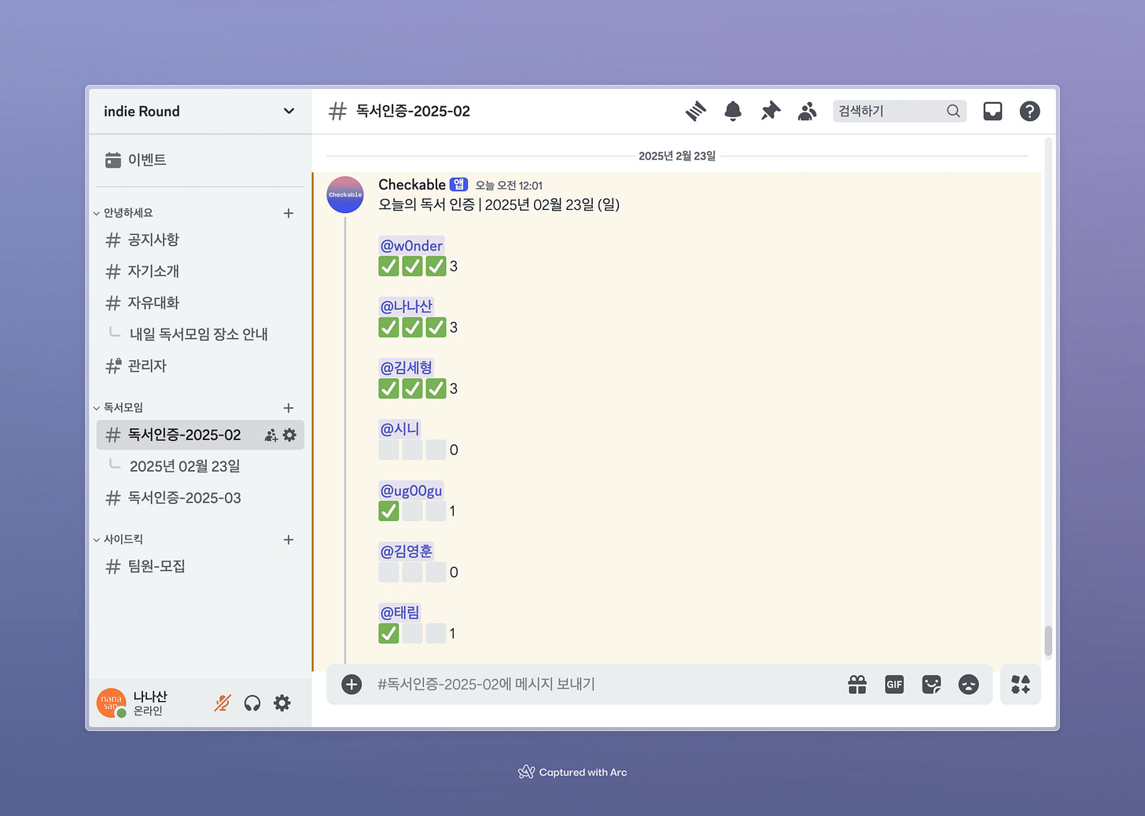Click the 앱 badge next to Checkable
This screenshot has width=1145, height=816.
(x=459, y=185)
